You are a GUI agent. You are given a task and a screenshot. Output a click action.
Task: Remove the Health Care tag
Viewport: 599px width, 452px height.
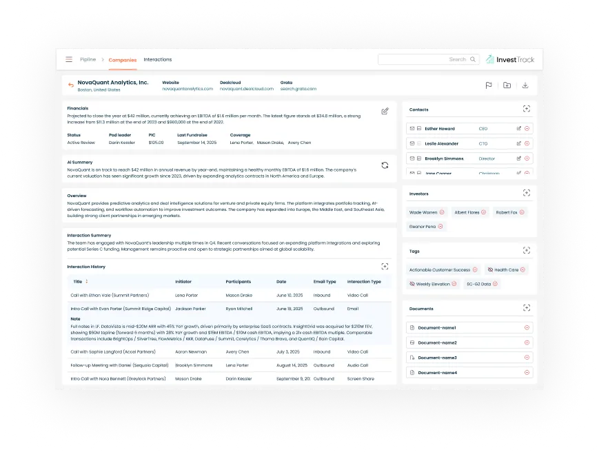tap(521, 269)
